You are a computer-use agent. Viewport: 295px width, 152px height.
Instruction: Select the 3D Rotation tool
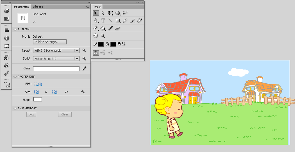click(118, 13)
